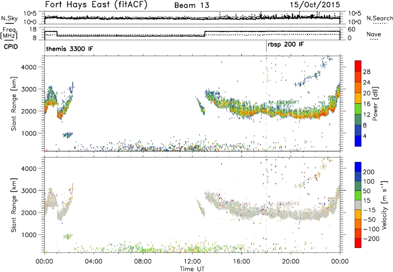Click the gray band of the Velocity color bar
The width and height of the screenshot is (393, 272).
coord(358,205)
